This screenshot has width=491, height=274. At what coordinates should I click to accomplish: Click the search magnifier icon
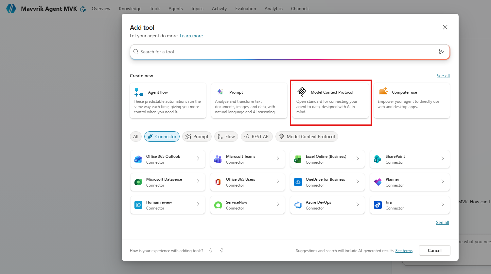136,52
